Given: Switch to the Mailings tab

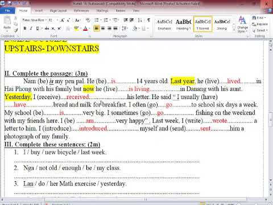Looking at the screenshot, I should click(x=102, y=11).
